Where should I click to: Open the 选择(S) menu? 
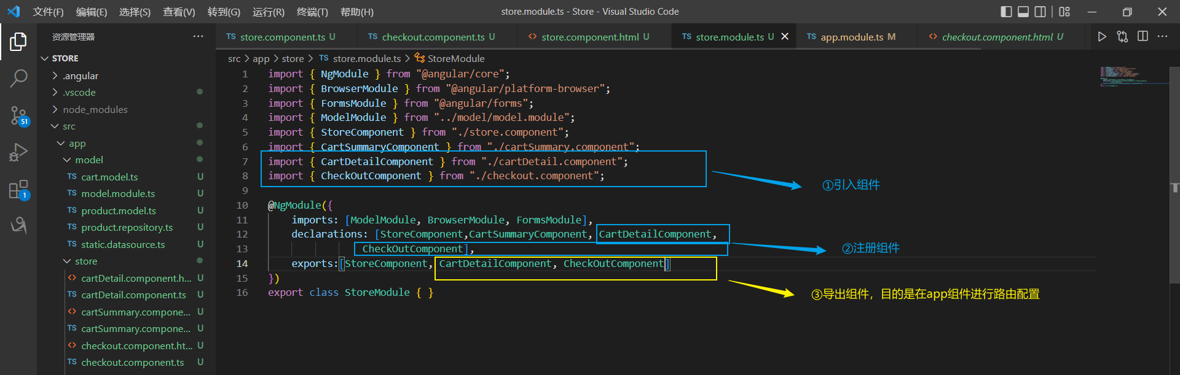point(135,12)
